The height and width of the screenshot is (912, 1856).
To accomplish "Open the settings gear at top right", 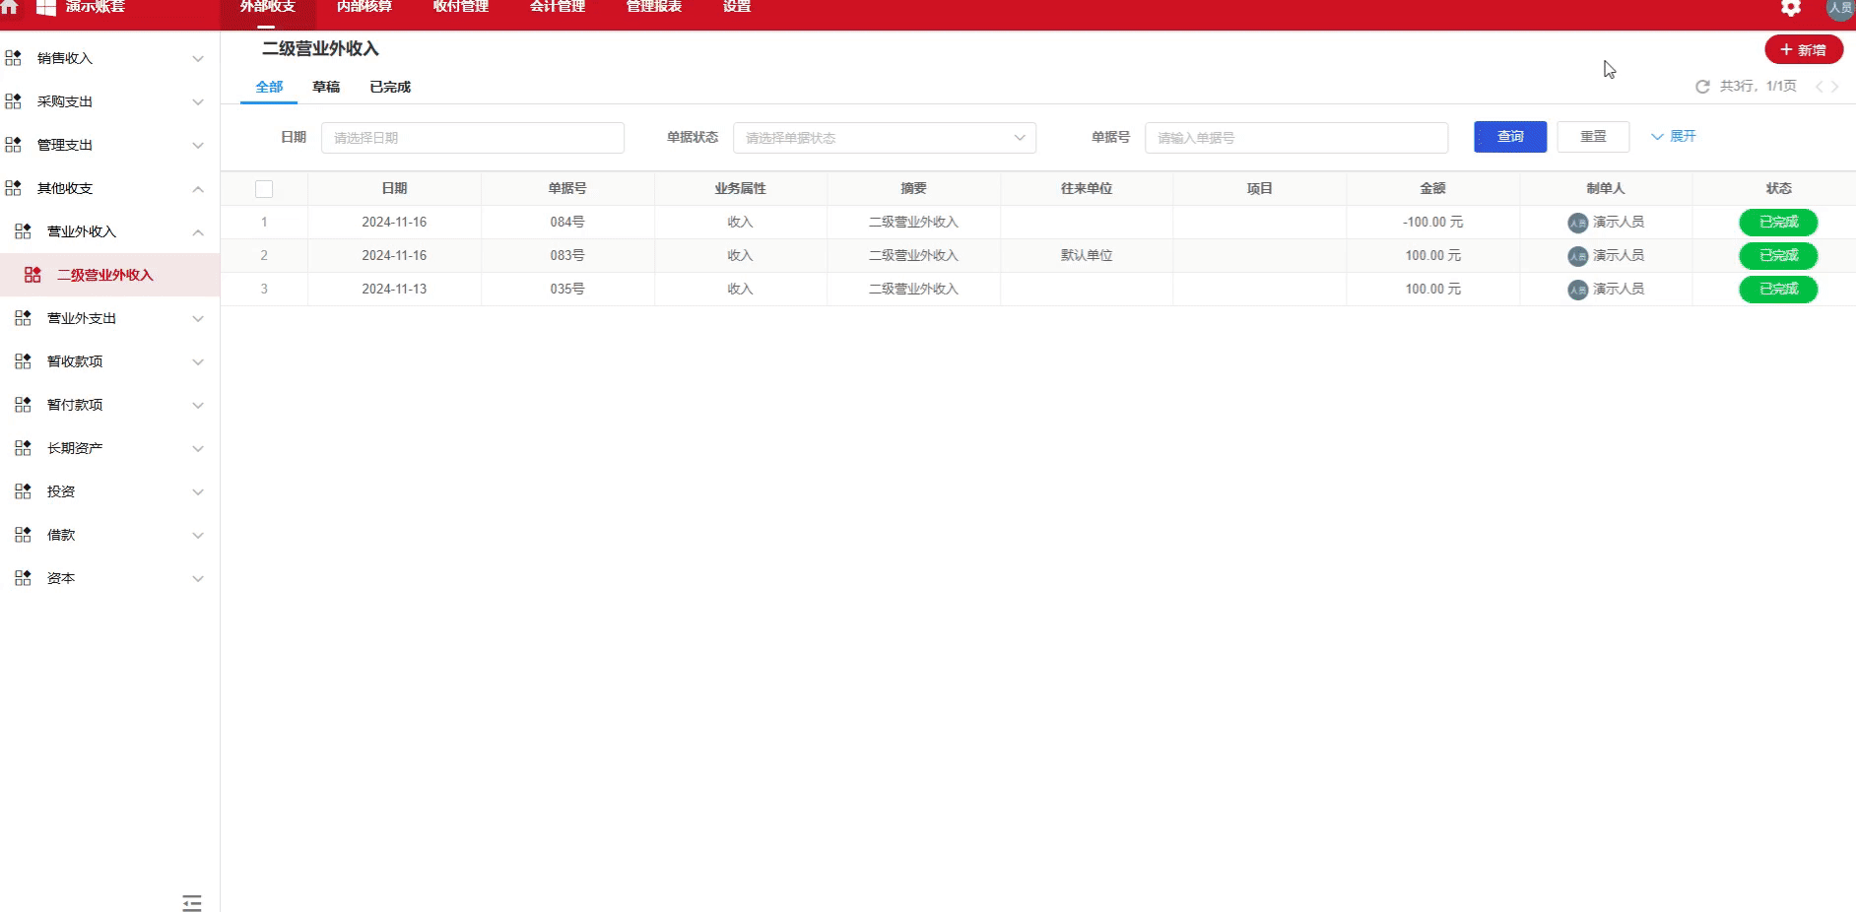I will pos(1790,8).
